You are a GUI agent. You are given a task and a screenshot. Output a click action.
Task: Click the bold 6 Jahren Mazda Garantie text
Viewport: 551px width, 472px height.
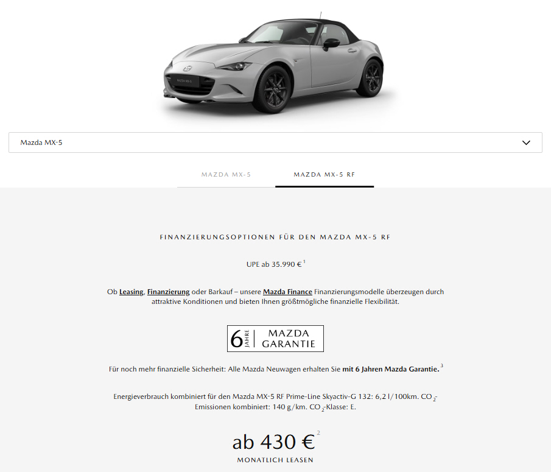[x=391, y=369]
